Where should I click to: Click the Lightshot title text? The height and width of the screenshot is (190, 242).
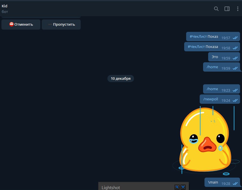pyautogui.click(x=111, y=187)
